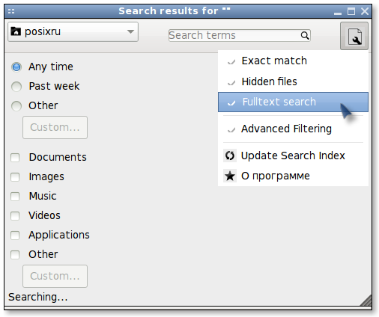Select the Other time radio button

[x=16, y=106]
